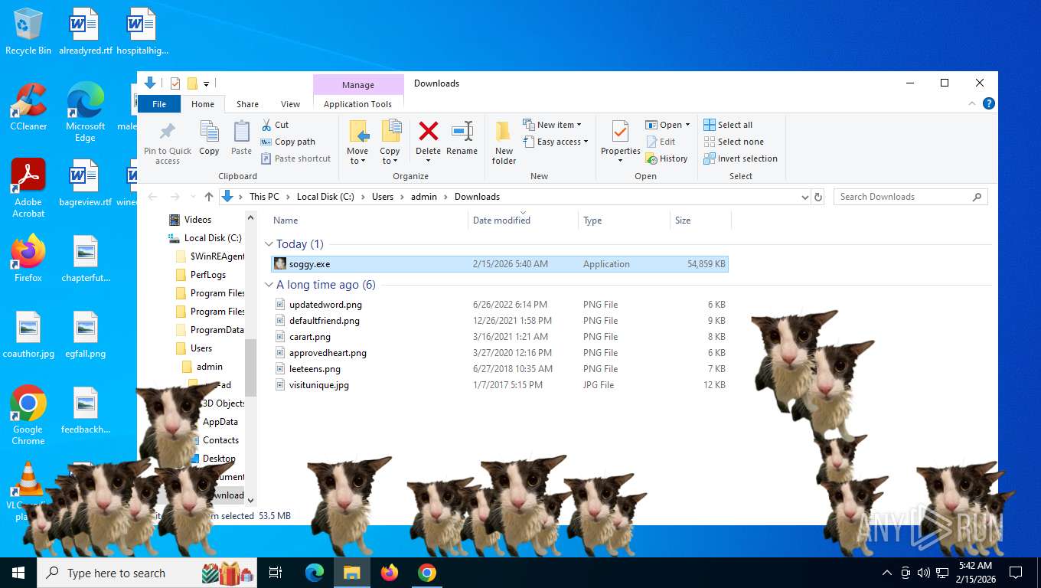Click This PC in breadcrumb path

tap(264, 197)
